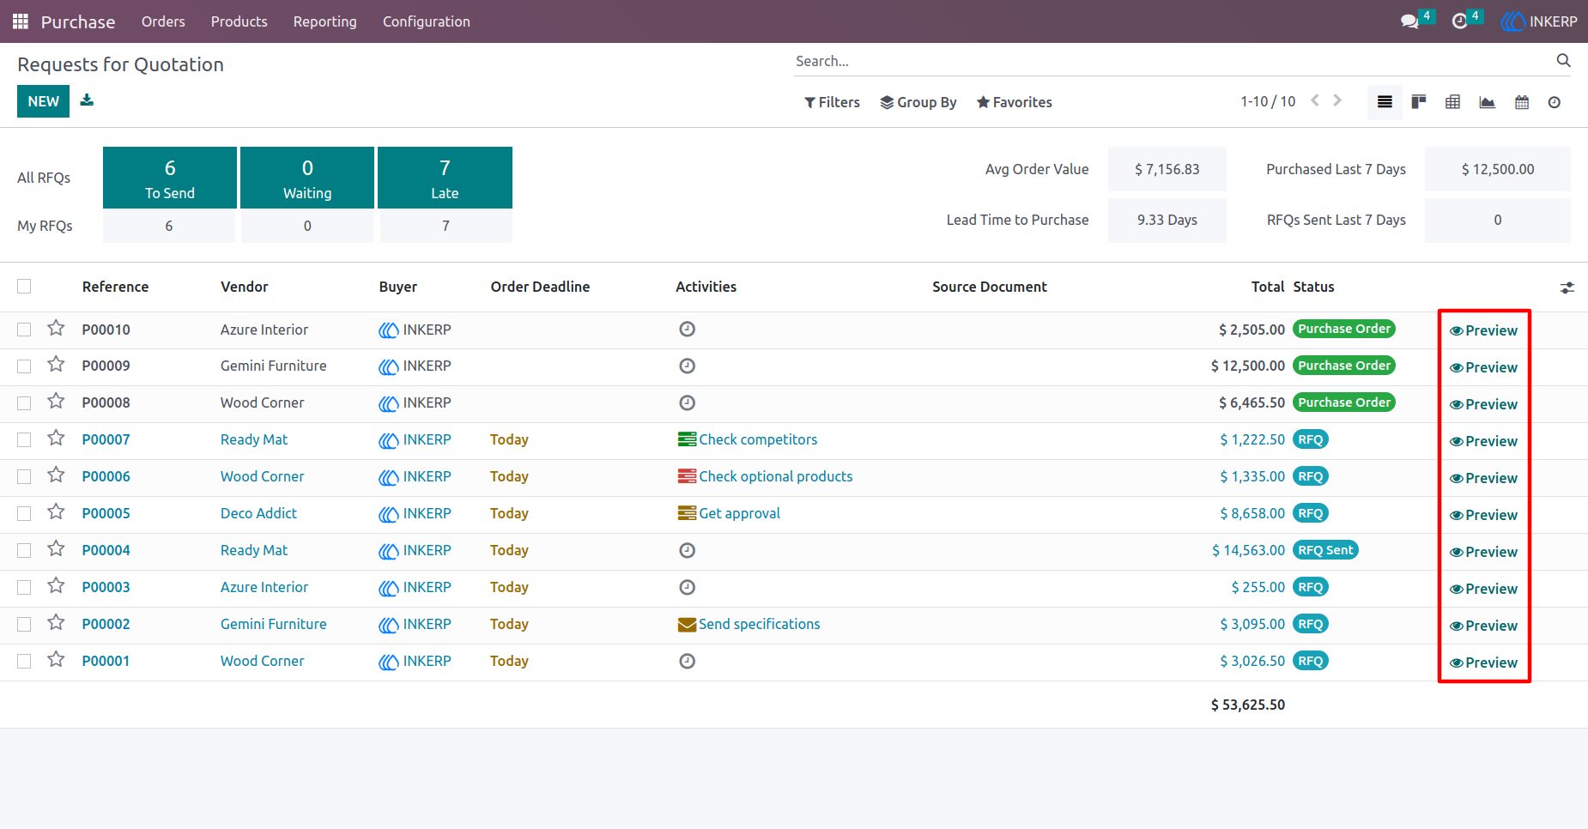
Task: Open the messages chat icon
Action: 1409,21
